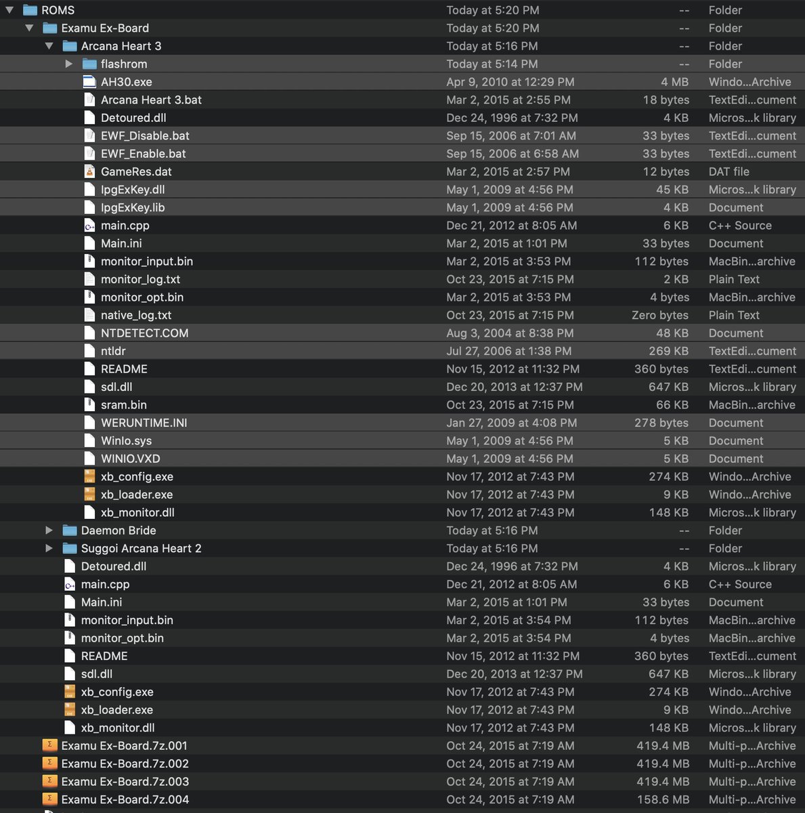Select the WERUNTIME.INI file name
Image resolution: width=805 pixels, height=813 pixels.
pyautogui.click(x=144, y=423)
